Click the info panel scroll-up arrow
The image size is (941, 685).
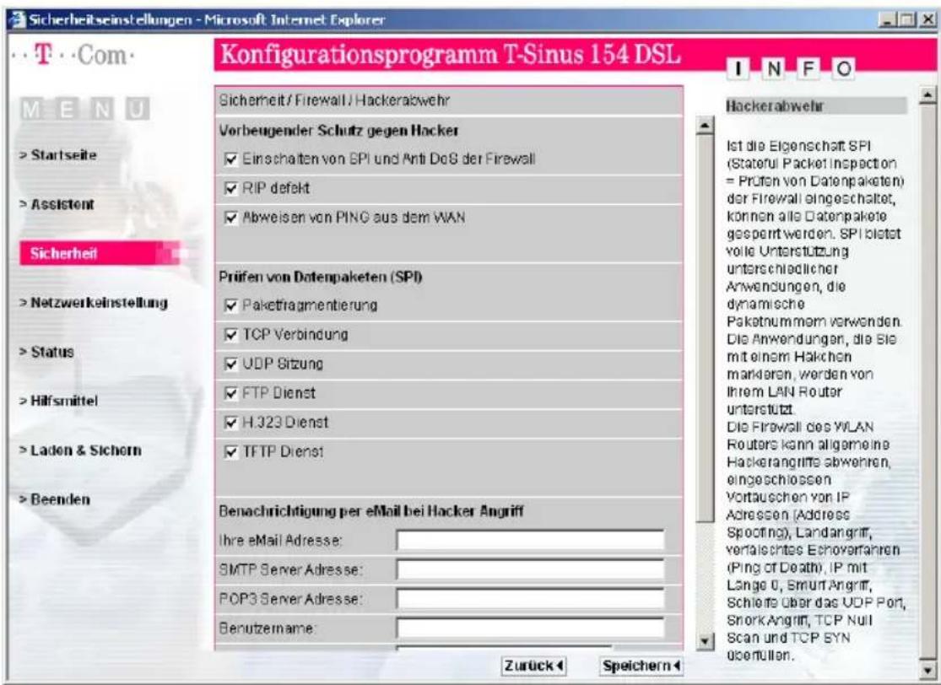(x=927, y=94)
